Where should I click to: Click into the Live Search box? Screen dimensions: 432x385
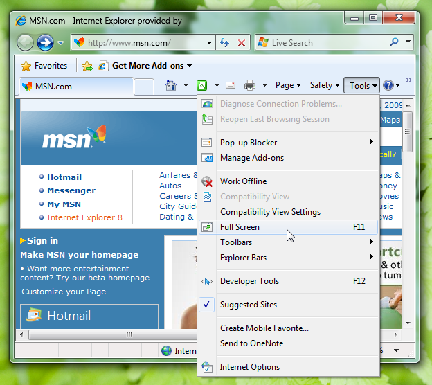click(323, 42)
